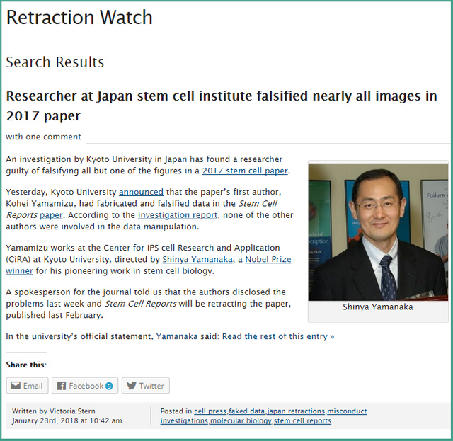Click the 'Yamanaka' link before 'said'
The width and height of the screenshot is (453, 441).
click(x=177, y=336)
